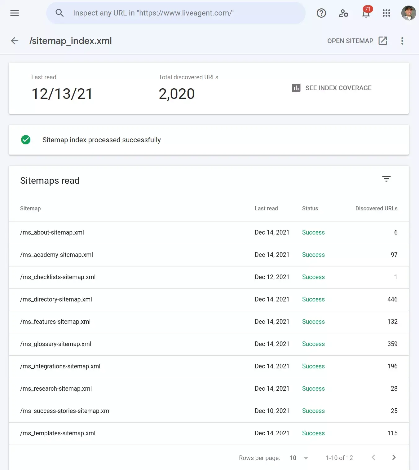Select the ms_glossary-sitemap.xml row

[56, 344]
